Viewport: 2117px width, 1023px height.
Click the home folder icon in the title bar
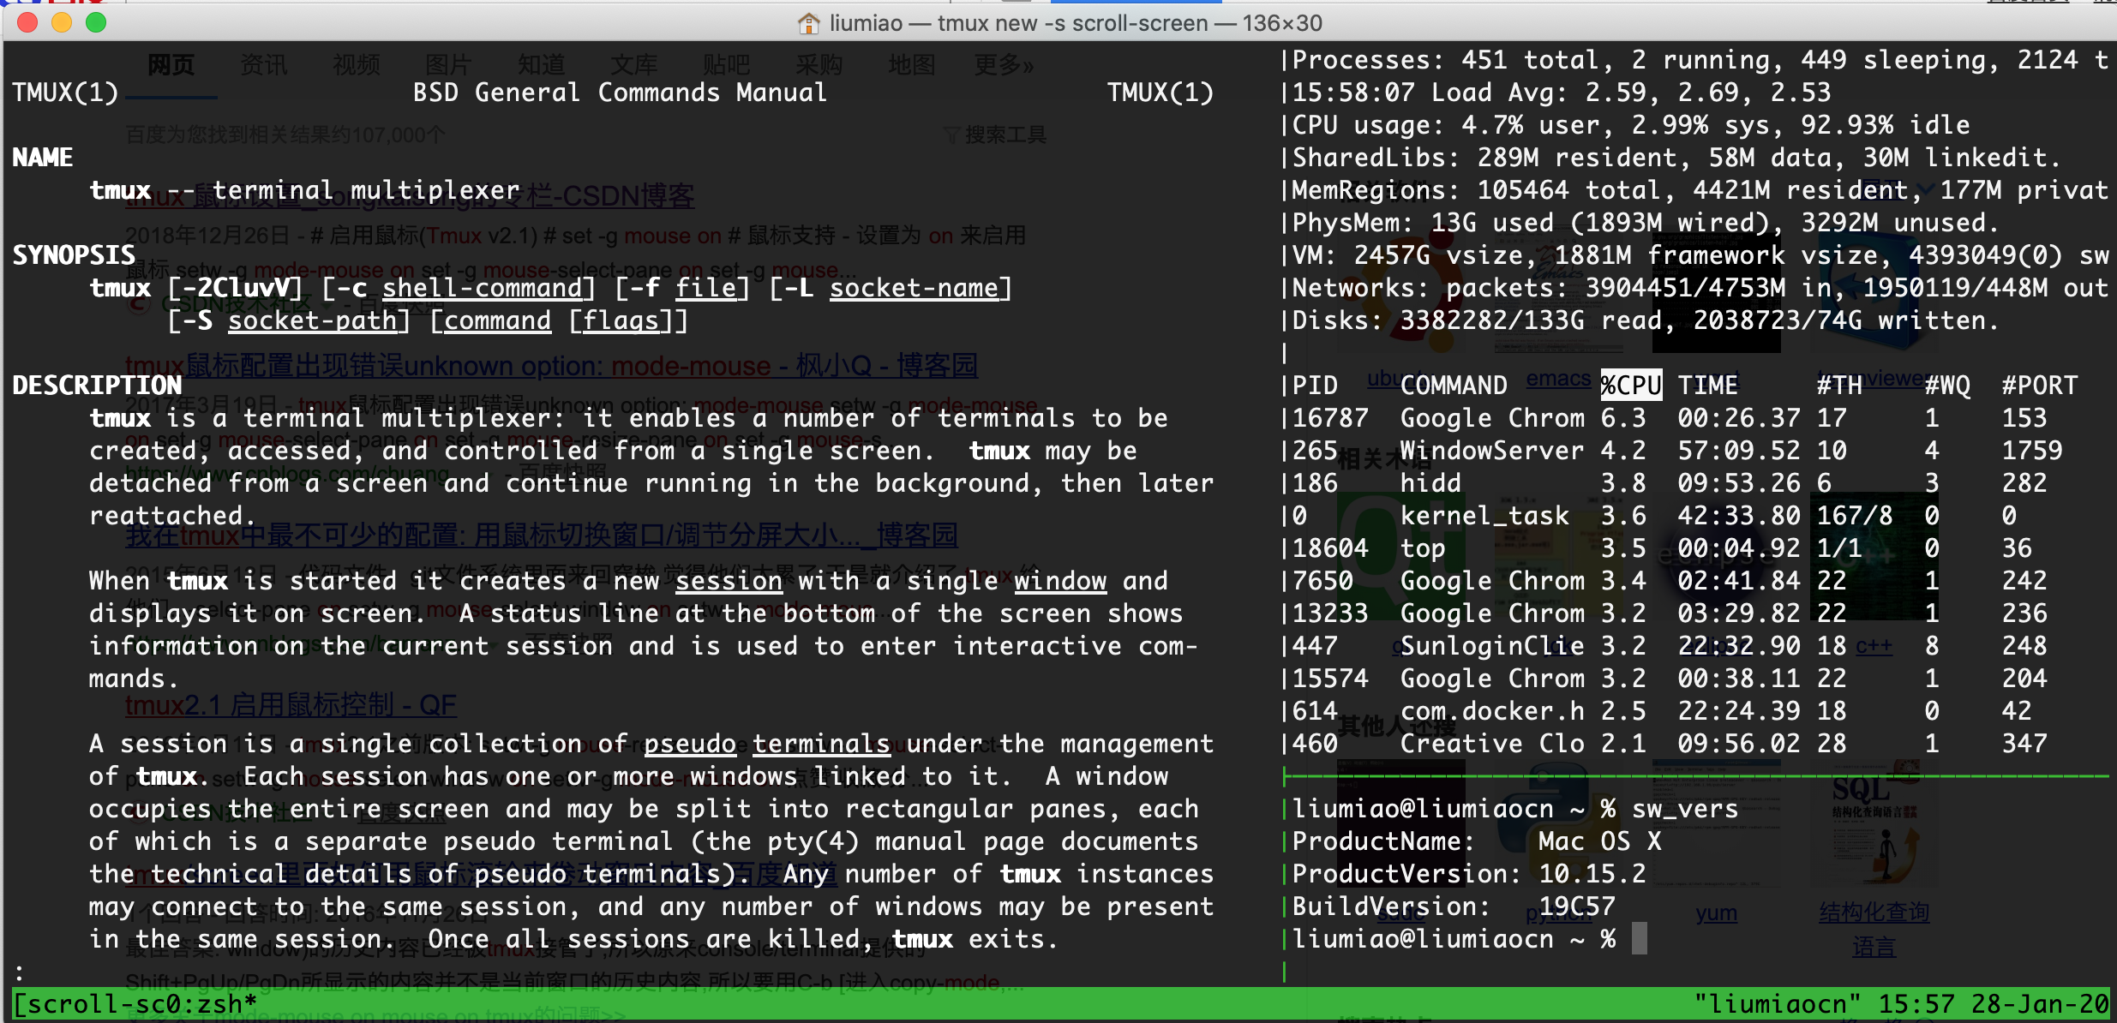click(807, 23)
